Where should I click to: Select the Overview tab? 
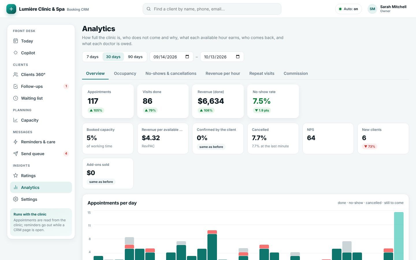pos(95,73)
